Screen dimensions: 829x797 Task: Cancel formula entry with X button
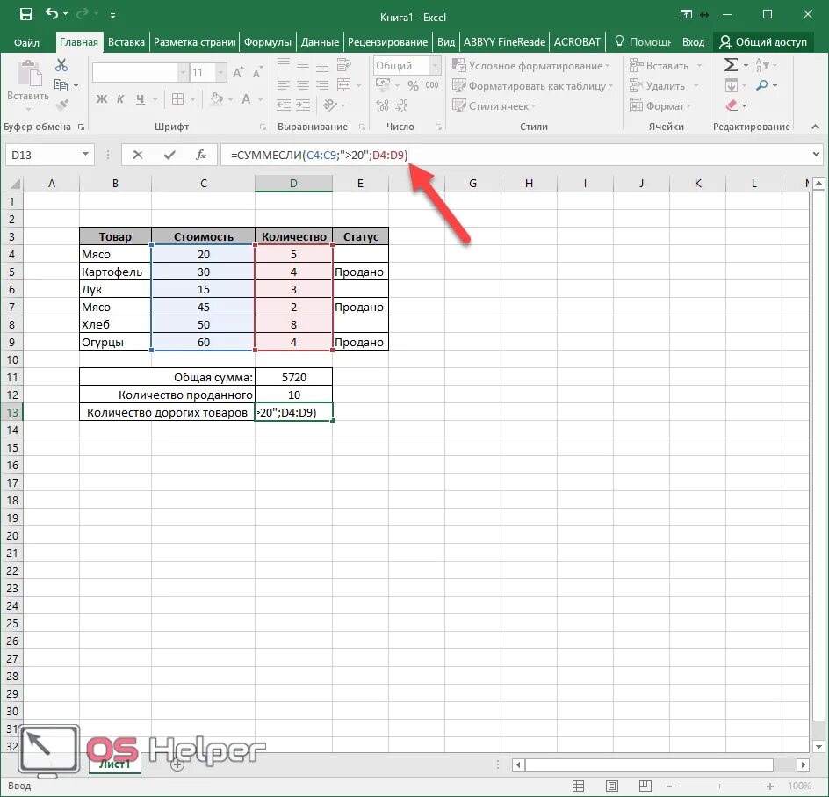point(138,155)
